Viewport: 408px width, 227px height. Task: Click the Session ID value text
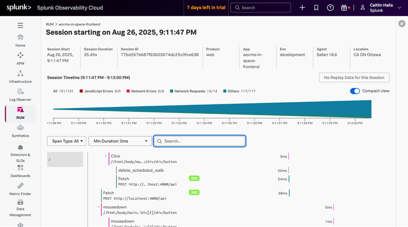pyautogui.click(x=160, y=55)
